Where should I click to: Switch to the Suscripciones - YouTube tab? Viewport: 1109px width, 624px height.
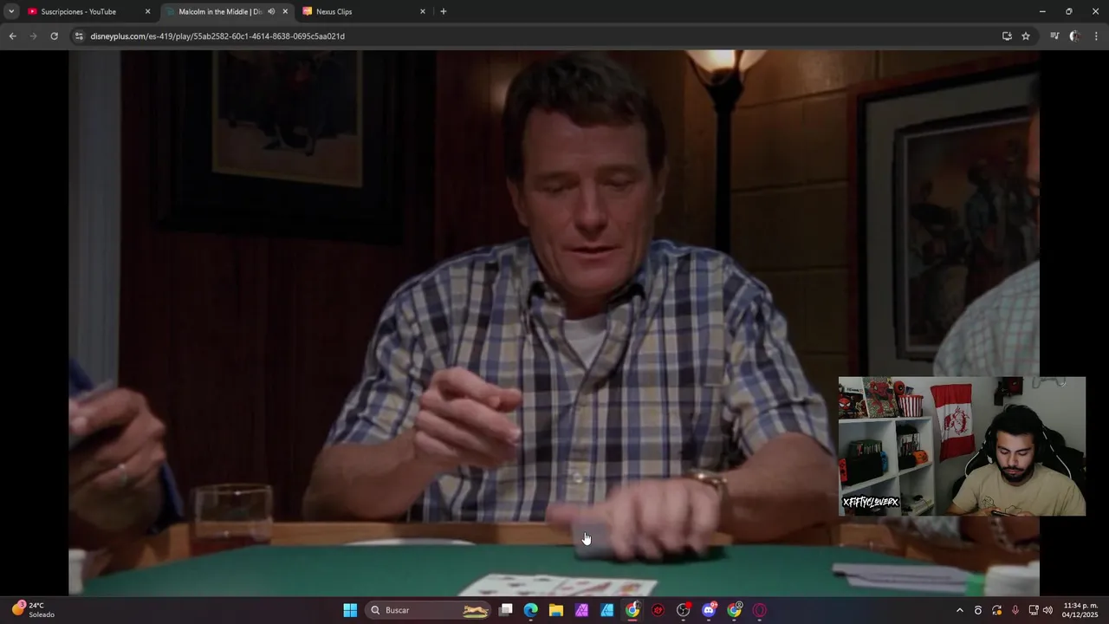89,12
